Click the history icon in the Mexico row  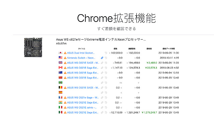(x=106, y=113)
